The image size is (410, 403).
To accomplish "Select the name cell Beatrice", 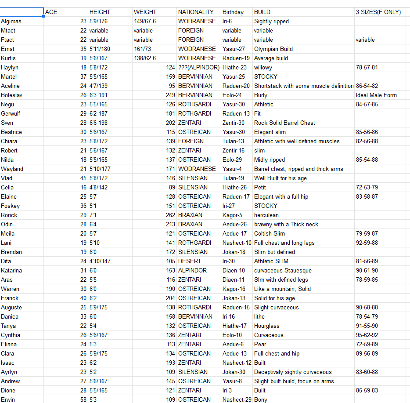I will click(x=22, y=132).
